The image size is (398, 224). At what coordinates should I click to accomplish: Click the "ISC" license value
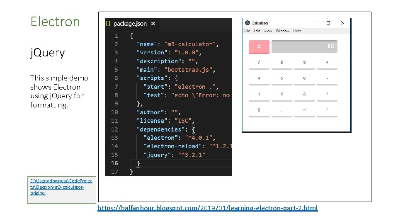coord(183,121)
